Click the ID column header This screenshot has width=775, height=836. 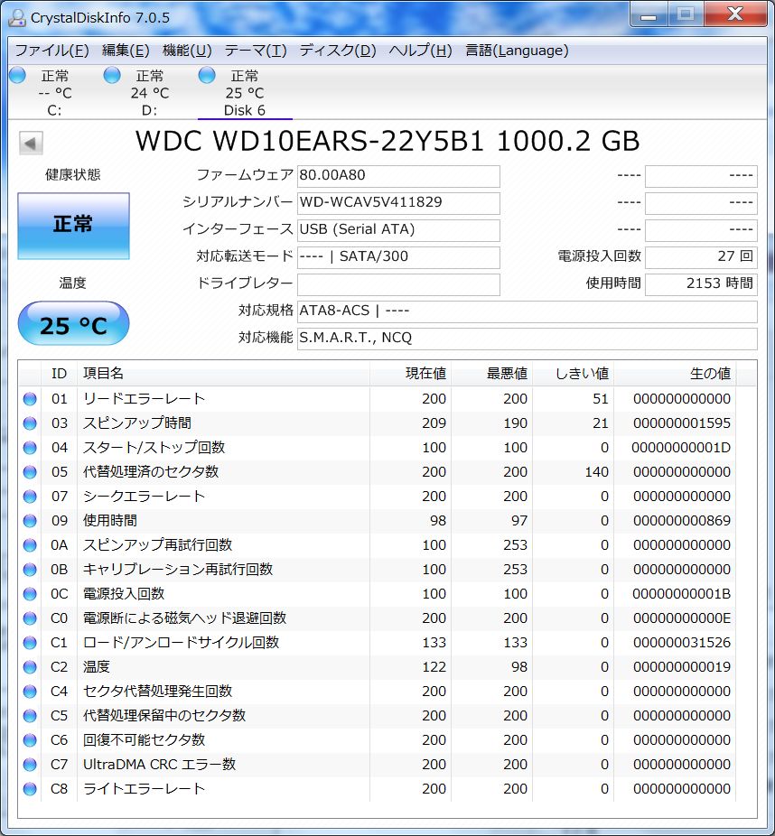[x=60, y=374]
